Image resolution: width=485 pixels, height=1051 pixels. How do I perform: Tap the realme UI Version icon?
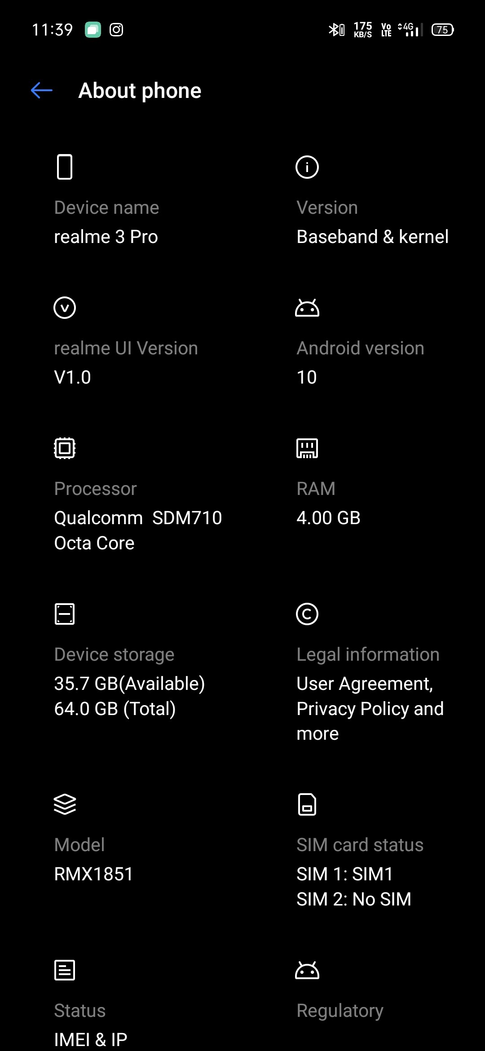(65, 307)
